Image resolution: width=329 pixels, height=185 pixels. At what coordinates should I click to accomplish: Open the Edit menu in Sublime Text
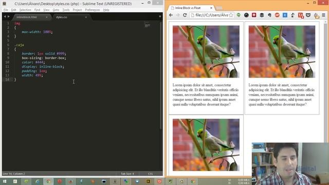(x=14, y=10)
